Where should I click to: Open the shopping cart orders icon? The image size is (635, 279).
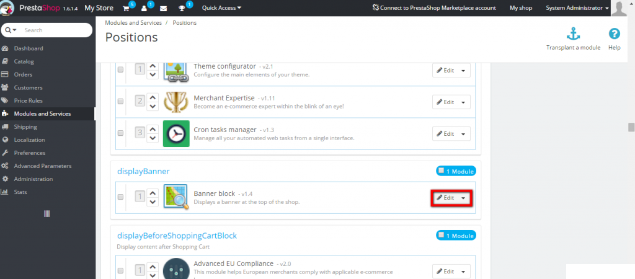[127, 8]
